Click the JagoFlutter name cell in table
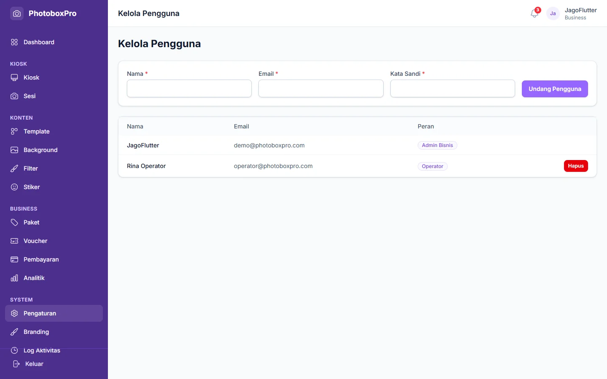 click(143, 145)
